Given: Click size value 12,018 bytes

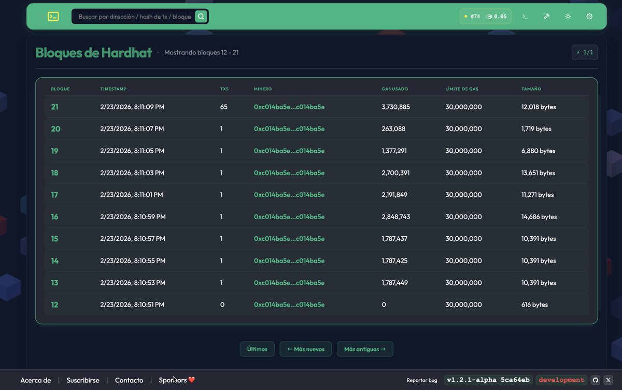Looking at the screenshot, I should pos(539,107).
